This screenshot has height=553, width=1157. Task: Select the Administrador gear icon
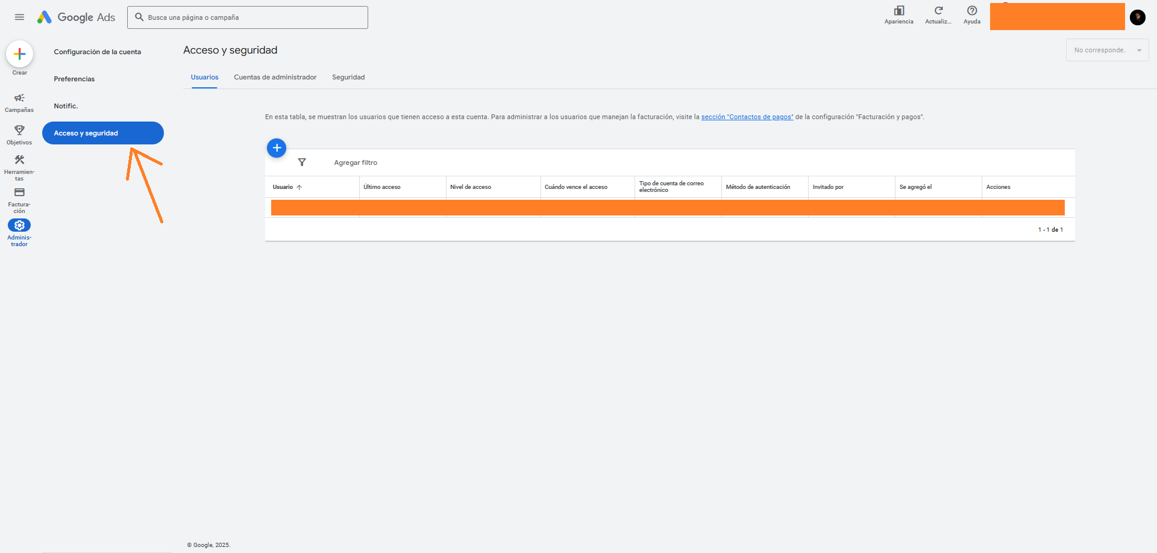[19, 224]
